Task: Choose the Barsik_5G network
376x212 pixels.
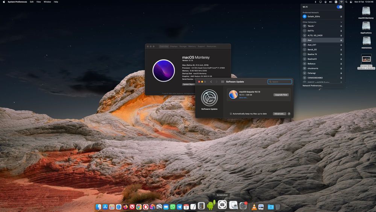Action: point(322,49)
